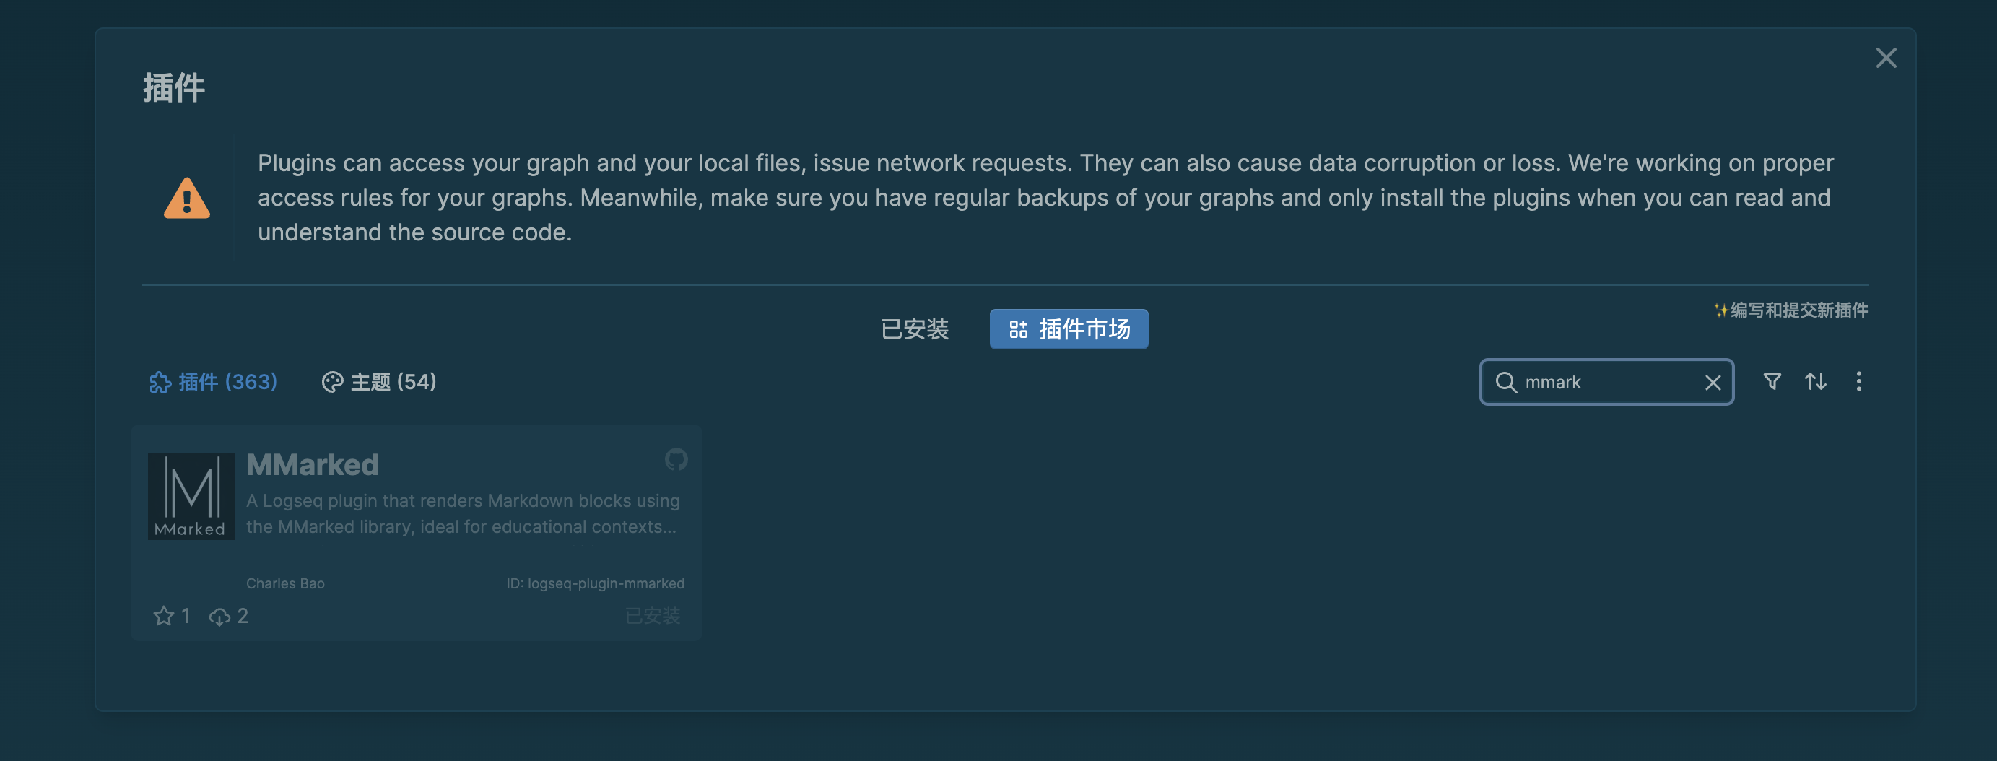This screenshot has width=1997, height=761.
Task: Click the search magnifier icon
Action: click(x=1505, y=382)
